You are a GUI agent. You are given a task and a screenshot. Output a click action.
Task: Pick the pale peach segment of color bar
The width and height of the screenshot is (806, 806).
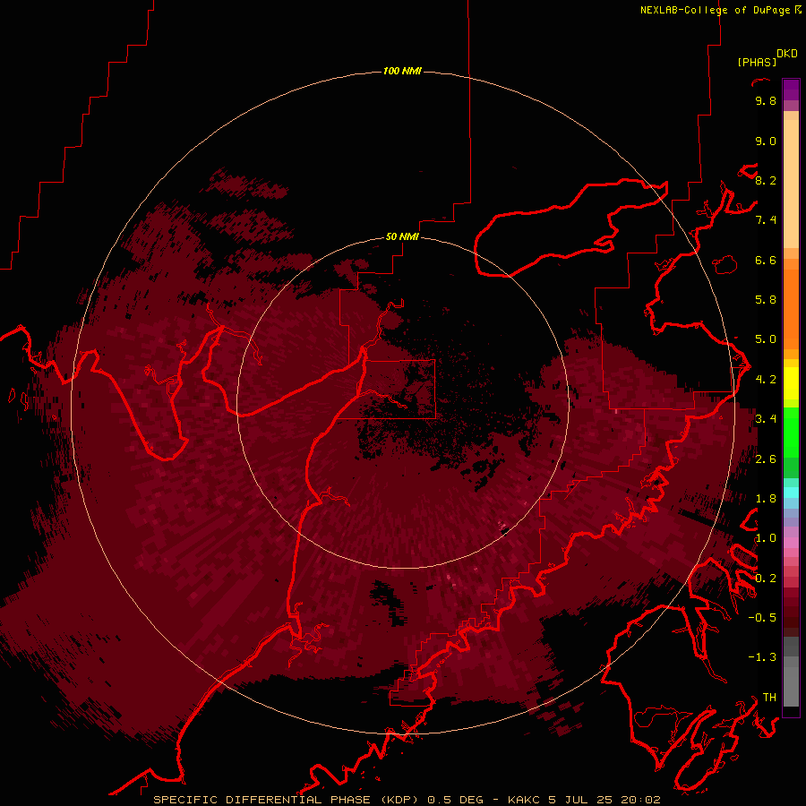[791, 185]
